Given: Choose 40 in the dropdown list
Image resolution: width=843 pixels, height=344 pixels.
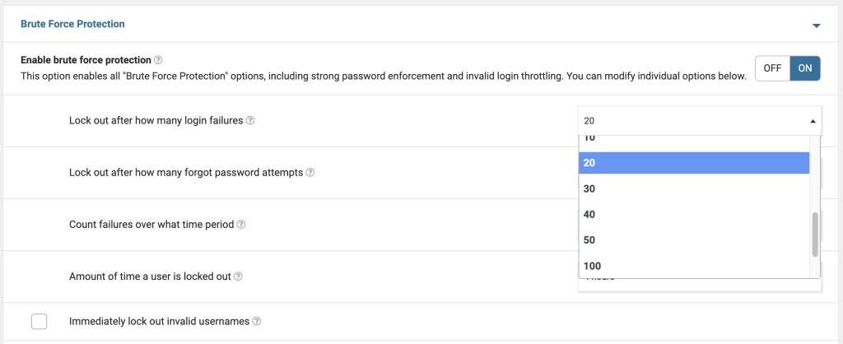Looking at the screenshot, I should (x=589, y=214).
